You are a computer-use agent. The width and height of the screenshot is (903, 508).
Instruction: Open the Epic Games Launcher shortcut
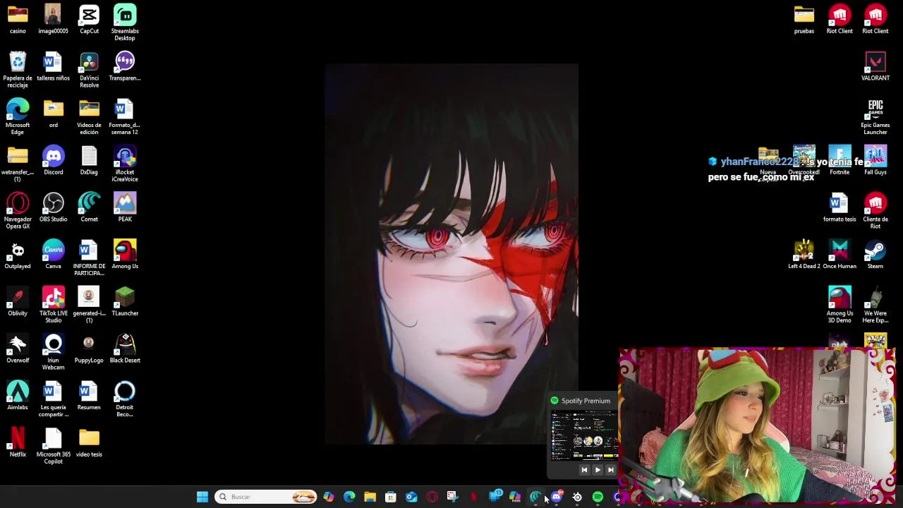[x=875, y=117]
